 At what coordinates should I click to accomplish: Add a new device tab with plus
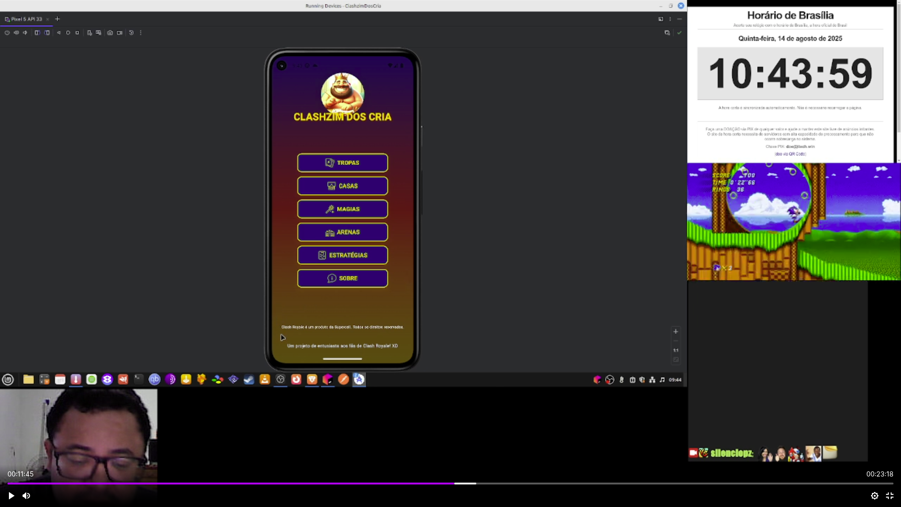pyautogui.click(x=57, y=19)
